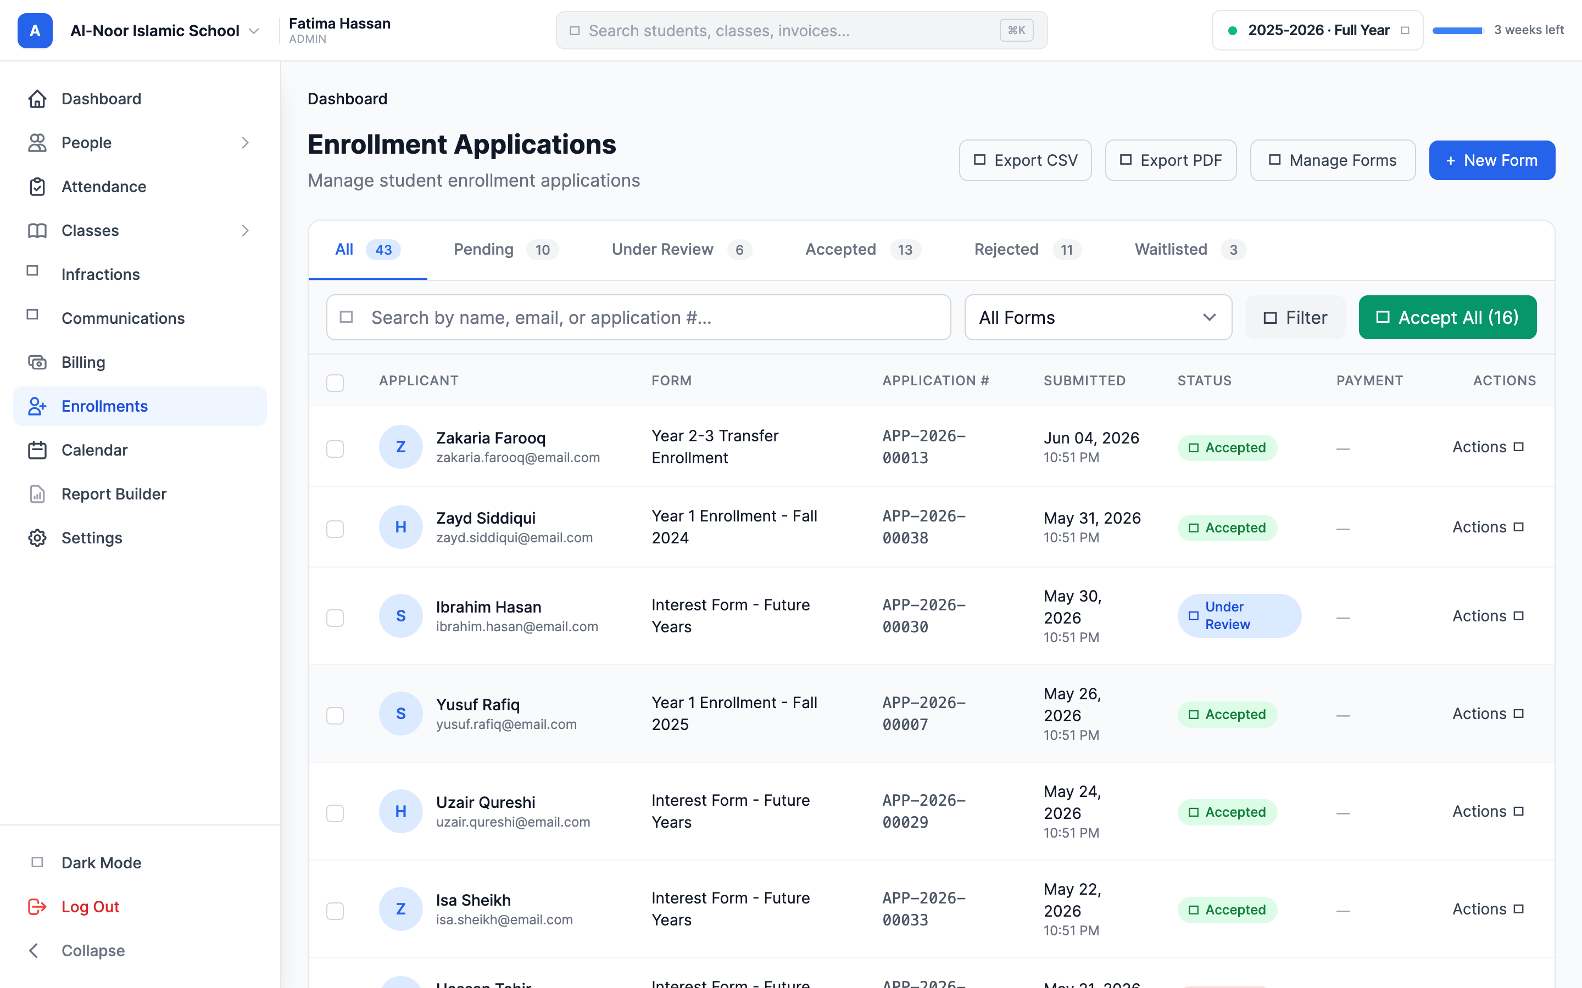The image size is (1582, 988).
Task: Open Actions menu for Ibrahim Hasan
Action: pos(1488,615)
